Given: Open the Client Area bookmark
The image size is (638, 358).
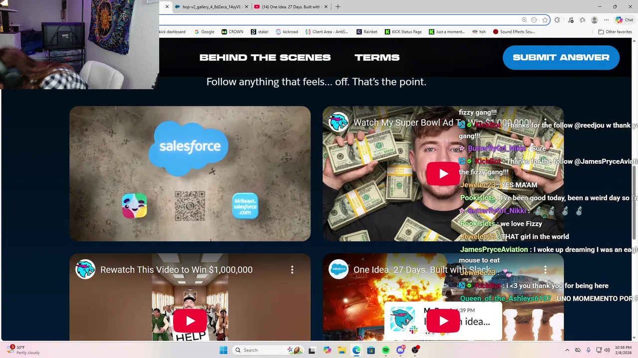Looking at the screenshot, I should pos(326,32).
